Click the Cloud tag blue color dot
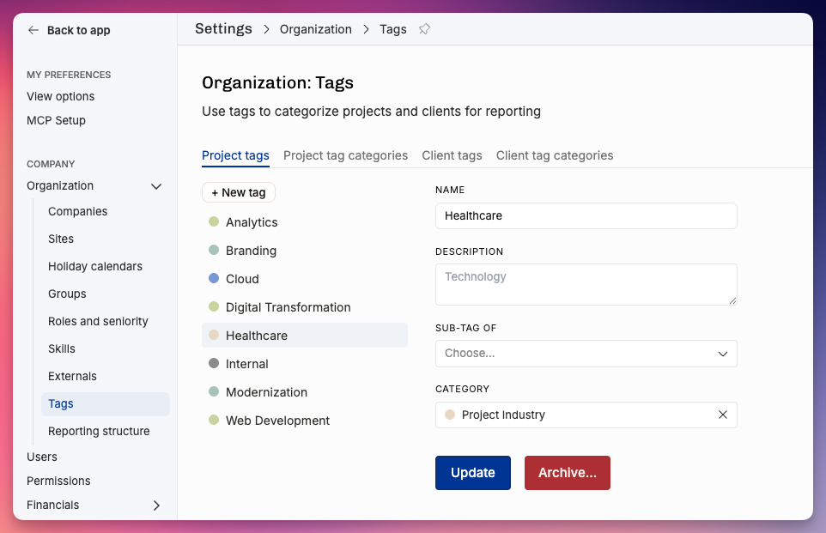Image resolution: width=826 pixels, height=533 pixels. [x=213, y=278]
